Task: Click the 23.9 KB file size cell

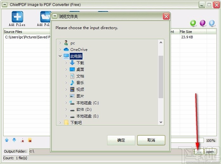Action: pos(187,37)
